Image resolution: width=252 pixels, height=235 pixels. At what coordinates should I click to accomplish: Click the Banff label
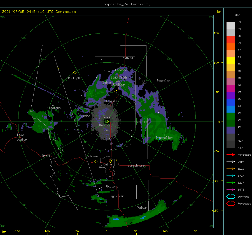46,156
